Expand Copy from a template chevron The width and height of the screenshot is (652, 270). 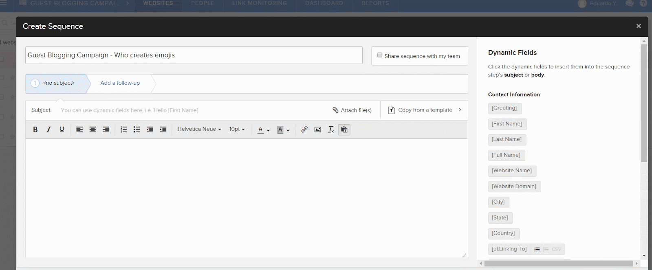460,110
